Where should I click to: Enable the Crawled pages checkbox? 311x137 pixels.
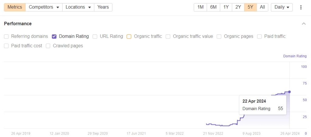click(x=48, y=46)
